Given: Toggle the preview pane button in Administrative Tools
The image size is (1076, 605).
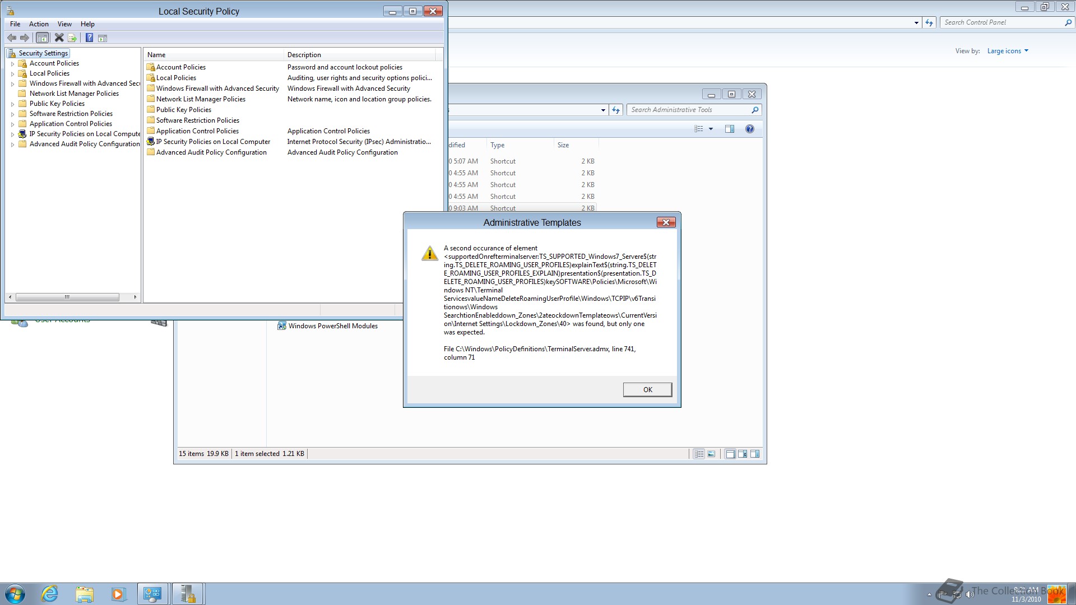Looking at the screenshot, I should [729, 129].
